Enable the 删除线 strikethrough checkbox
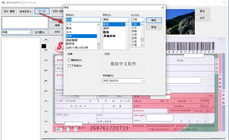 [69, 60]
